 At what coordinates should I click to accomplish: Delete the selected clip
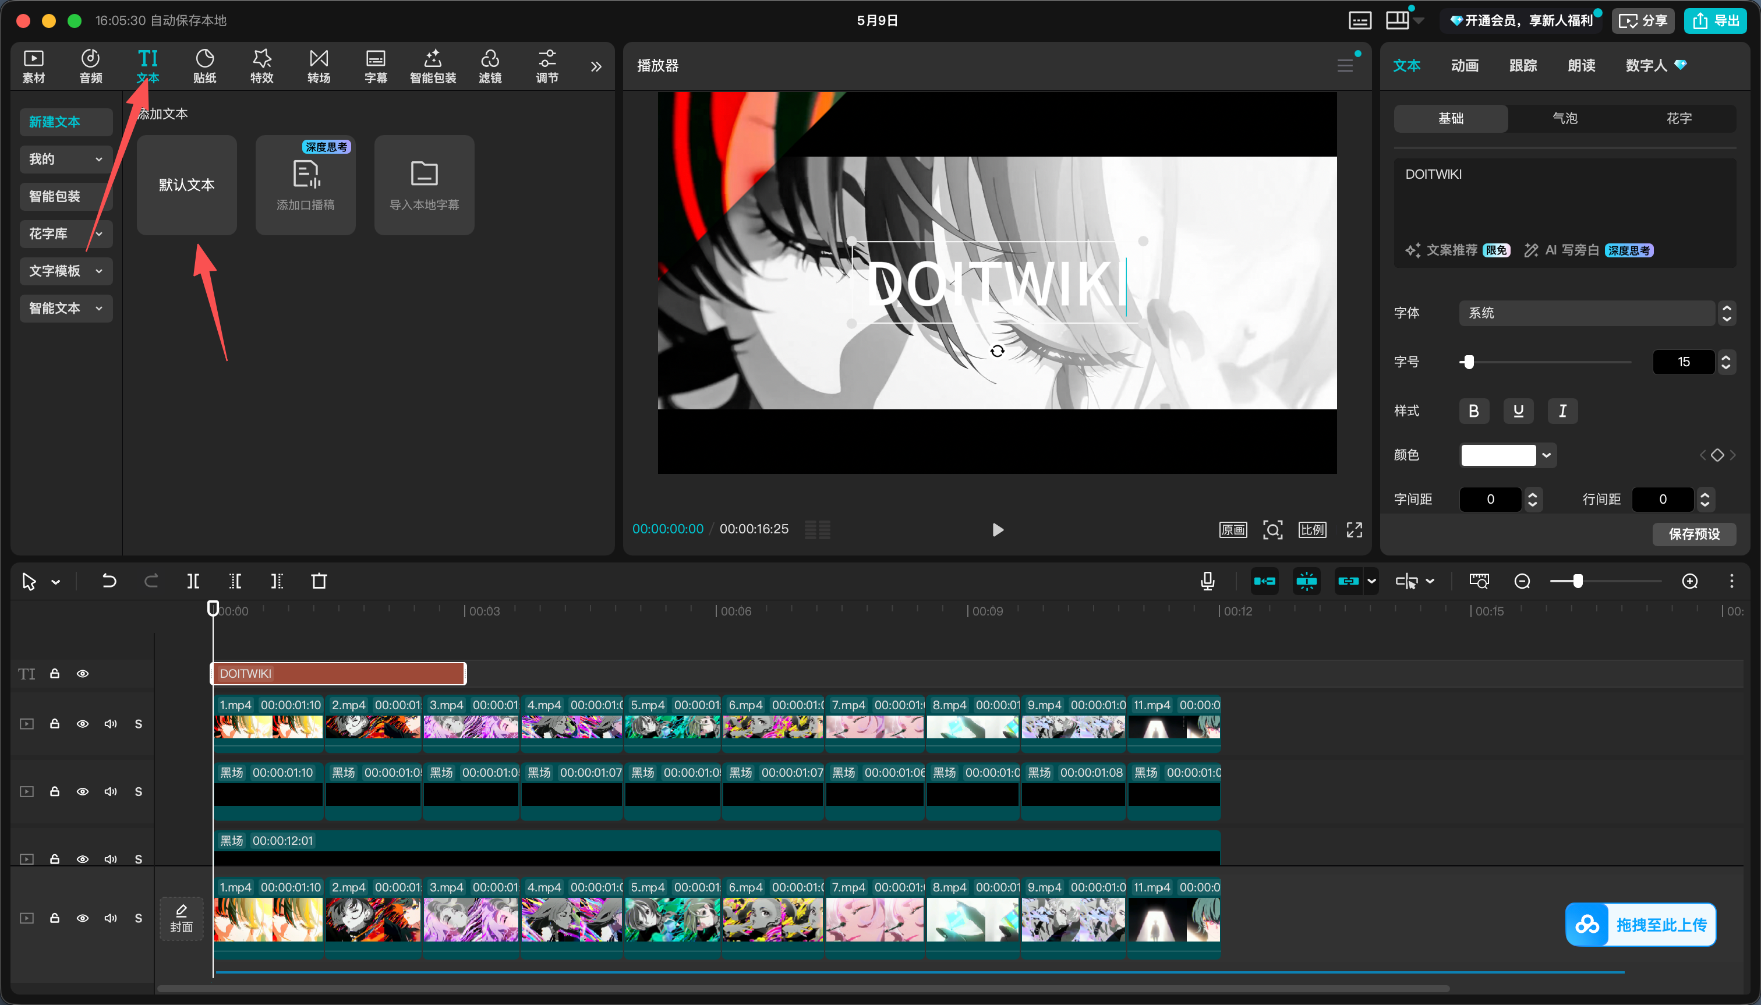point(319,581)
